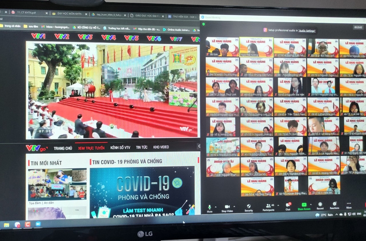
Task: Open the weather widget showing 27°C Rain
Action: (324, 215)
